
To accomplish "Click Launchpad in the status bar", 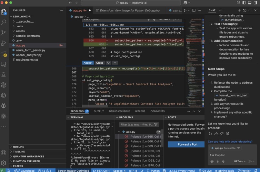I will 26,170.
